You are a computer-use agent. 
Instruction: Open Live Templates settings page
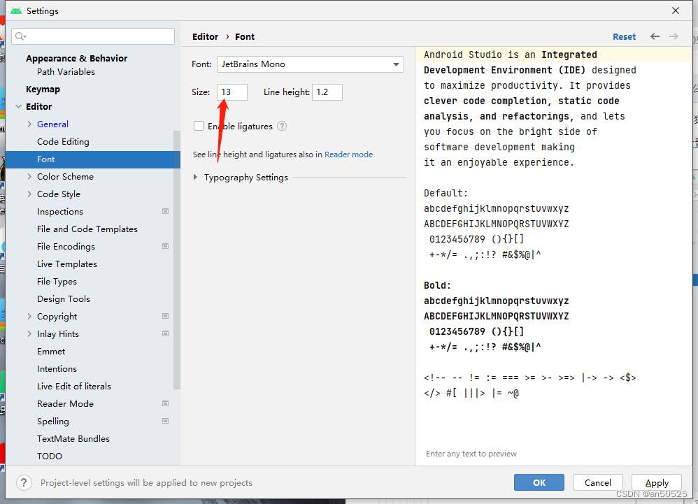click(66, 264)
